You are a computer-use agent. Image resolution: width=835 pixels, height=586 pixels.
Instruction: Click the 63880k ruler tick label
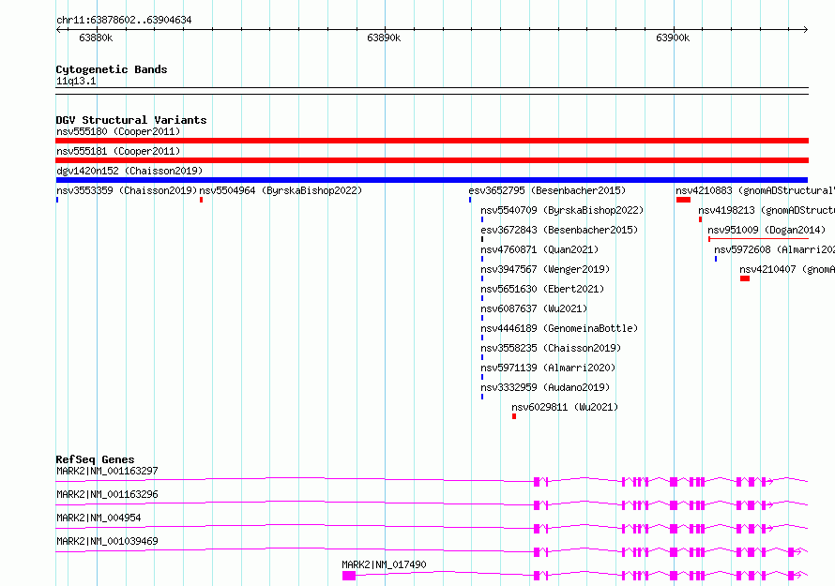pos(96,38)
